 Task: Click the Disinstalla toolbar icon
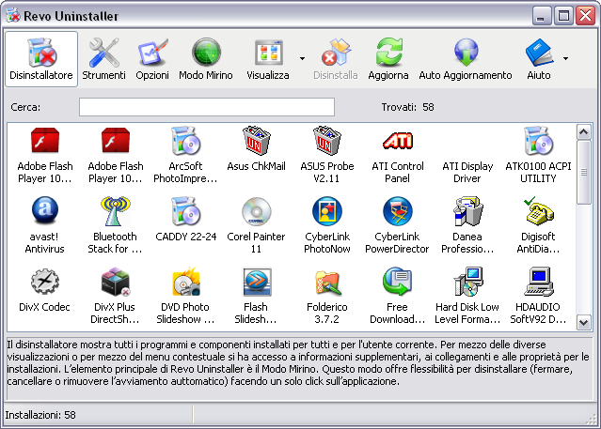[336, 53]
